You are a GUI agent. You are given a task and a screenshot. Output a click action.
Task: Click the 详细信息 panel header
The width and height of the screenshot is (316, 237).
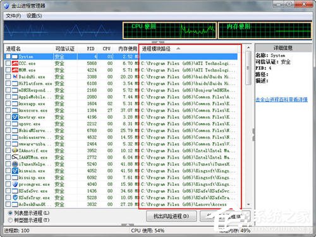(x=283, y=48)
